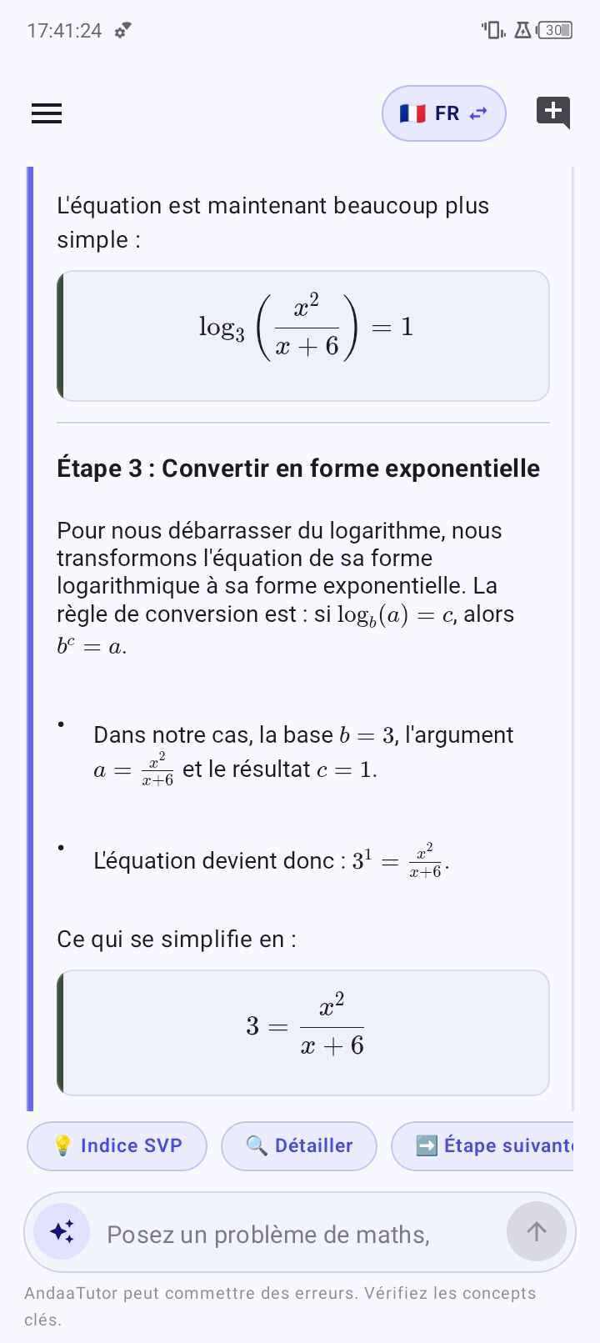Open the hamburger menu
Screen dimensions: 600x1343
click(47, 113)
